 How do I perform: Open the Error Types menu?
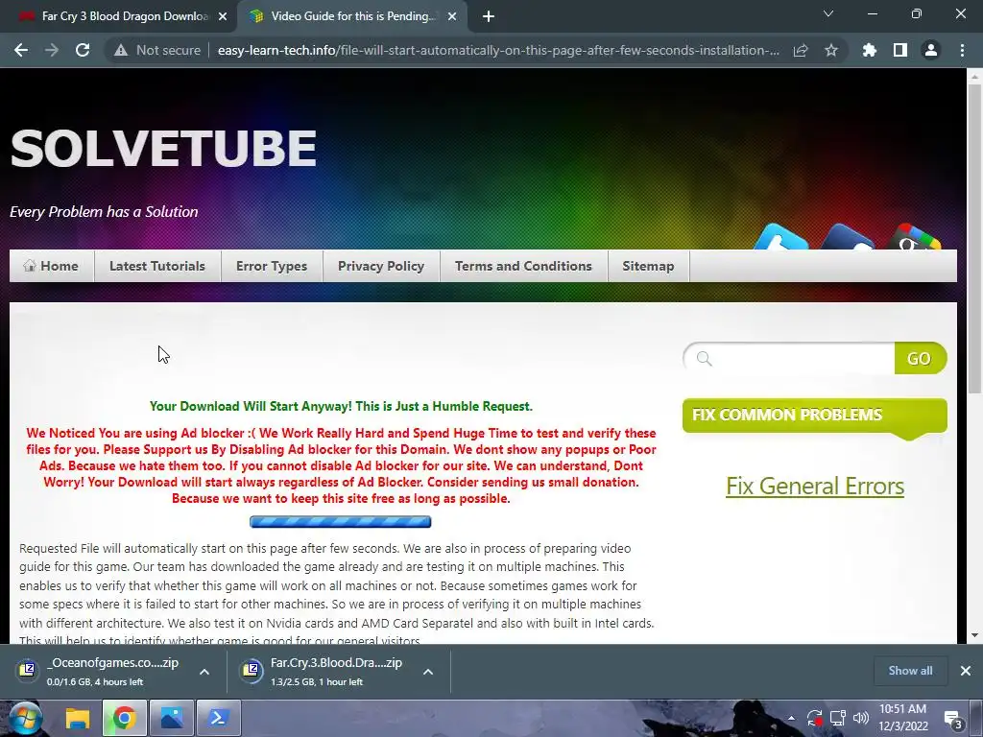(x=272, y=266)
